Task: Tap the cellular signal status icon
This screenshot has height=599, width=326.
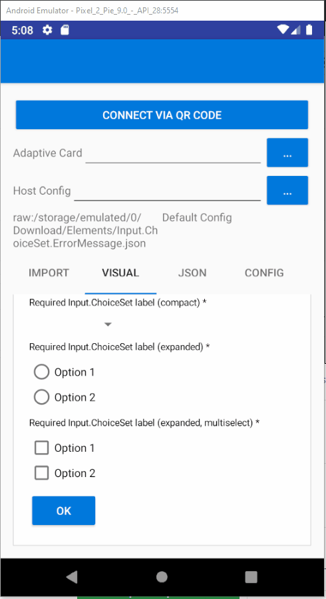Action: tap(295, 29)
